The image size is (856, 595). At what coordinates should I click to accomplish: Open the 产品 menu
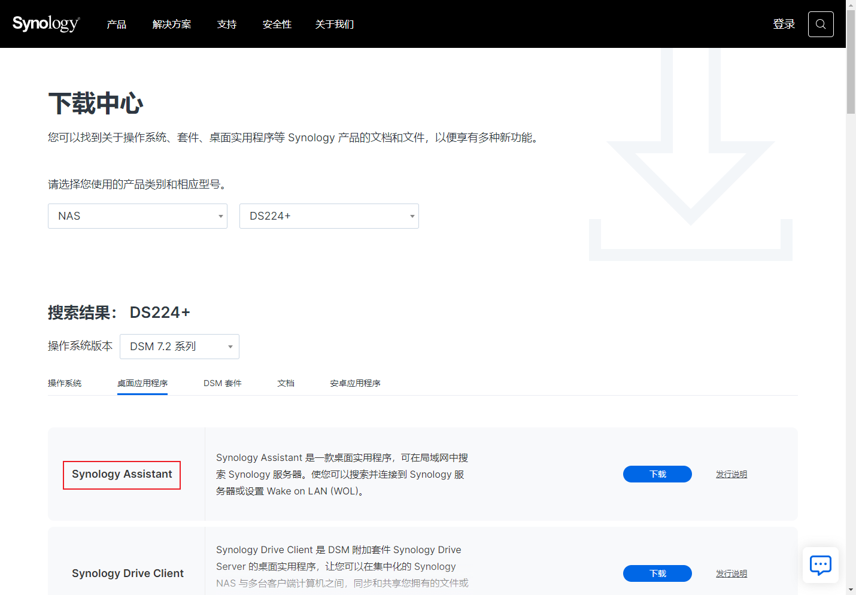pyautogui.click(x=116, y=24)
